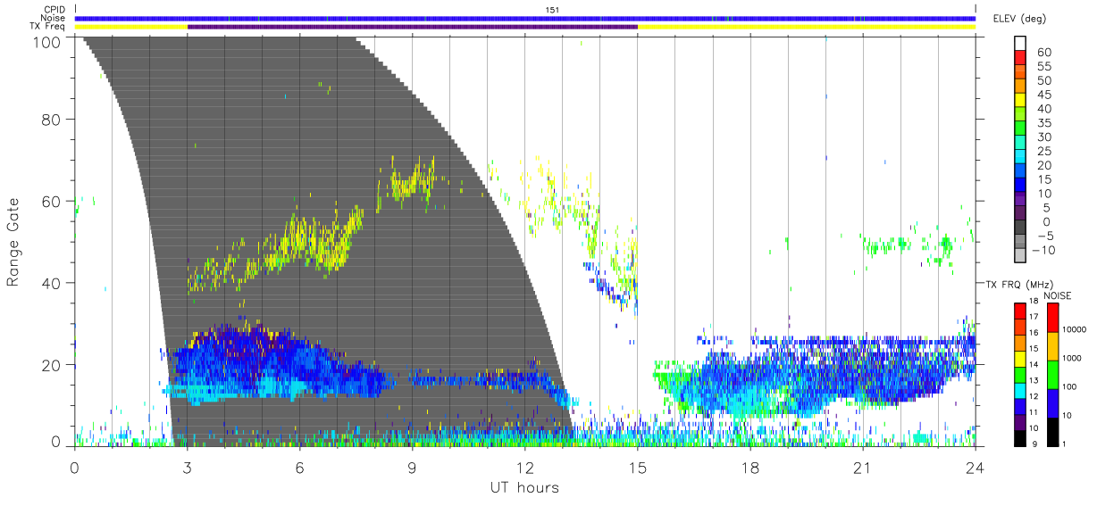1097x506 pixels.
Task: Select the ELEV color bar label 50
Action: (x=1044, y=81)
